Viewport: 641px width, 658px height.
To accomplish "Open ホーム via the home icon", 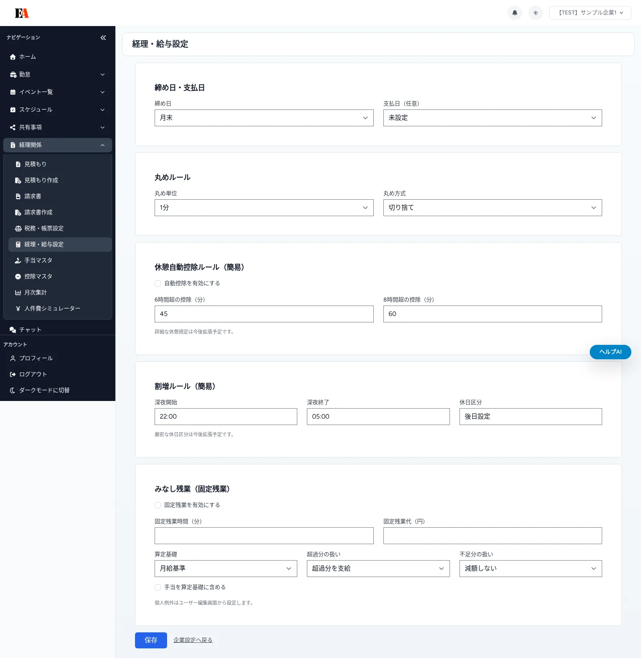I will [13, 57].
